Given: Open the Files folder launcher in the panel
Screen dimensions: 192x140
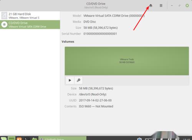Looking at the screenshot, I should coord(34,138).
